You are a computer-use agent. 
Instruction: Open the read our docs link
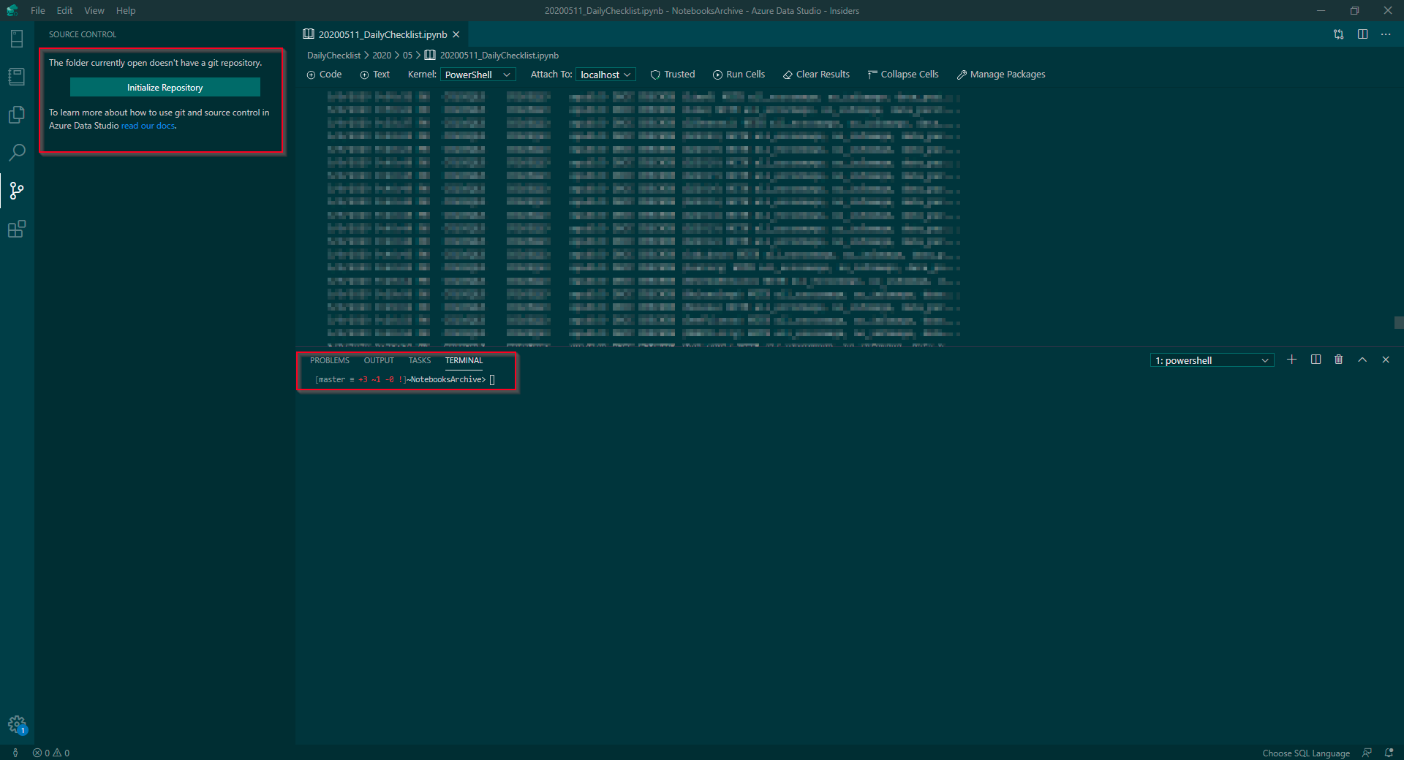pyautogui.click(x=148, y=125)
